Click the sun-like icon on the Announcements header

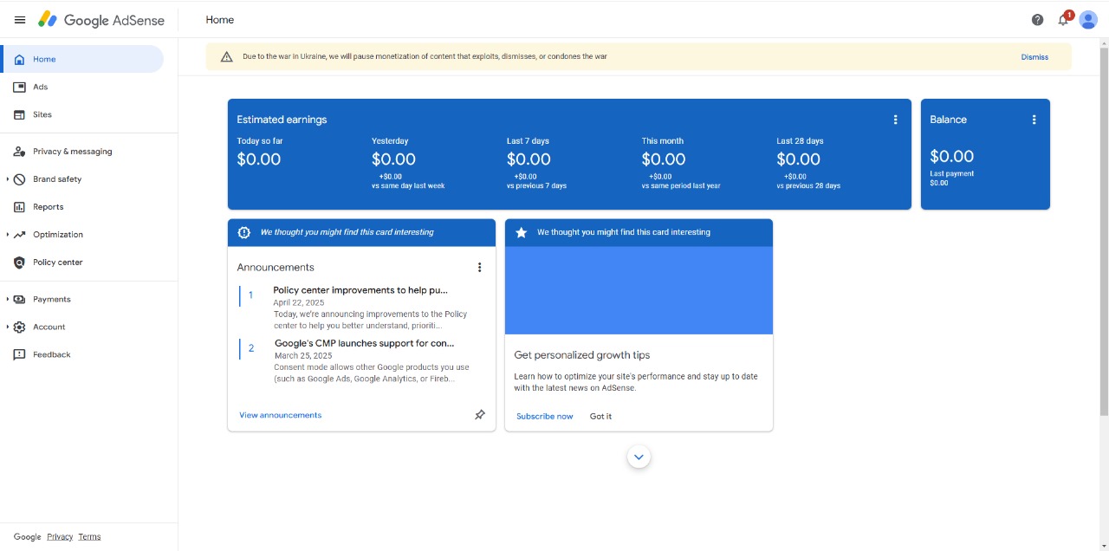point(244,232)
